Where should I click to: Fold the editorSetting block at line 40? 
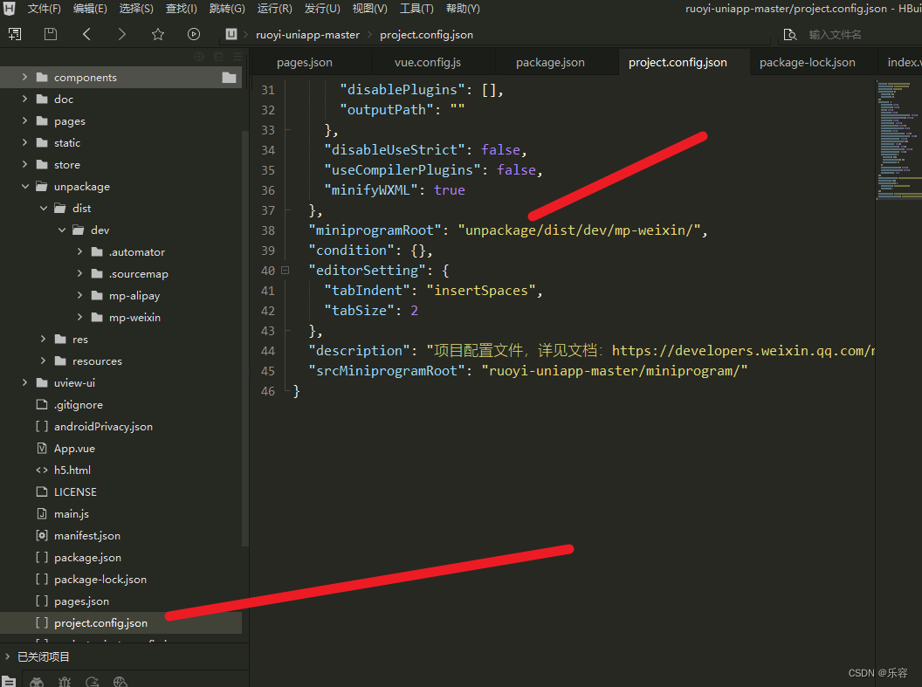[286, 271]
